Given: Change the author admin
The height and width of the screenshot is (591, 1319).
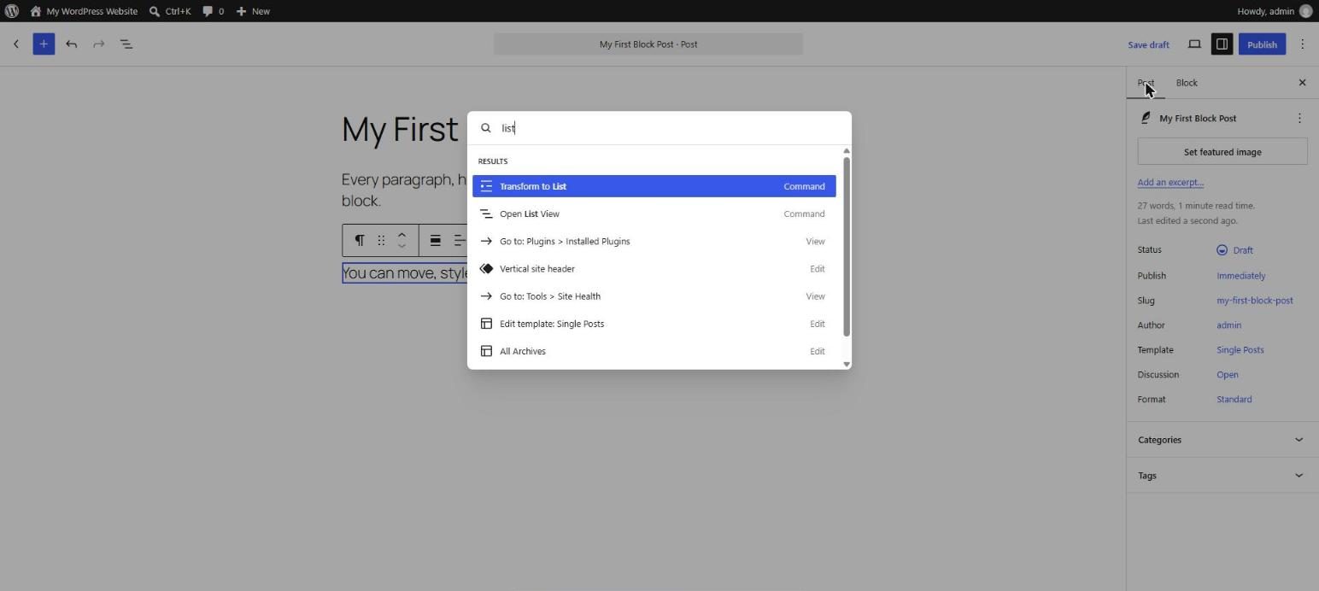Looking at the screenshot, I should click(x=1229, y=325).
